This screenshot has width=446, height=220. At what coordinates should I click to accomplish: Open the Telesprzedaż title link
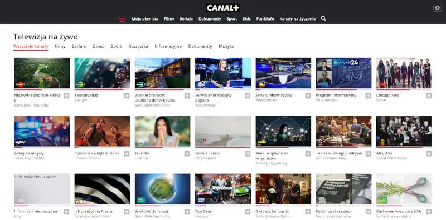click(x=86, y=95)
